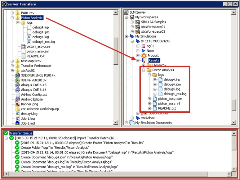
Task: Minimize the Server Transfers window
Action: click(225, 4)
